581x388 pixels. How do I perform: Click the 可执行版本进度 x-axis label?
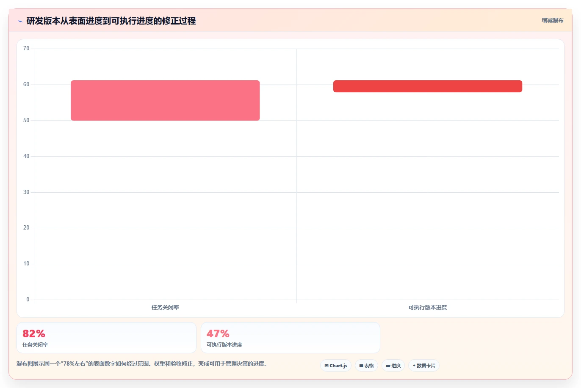pyautogui.click(x=428, y=307)
